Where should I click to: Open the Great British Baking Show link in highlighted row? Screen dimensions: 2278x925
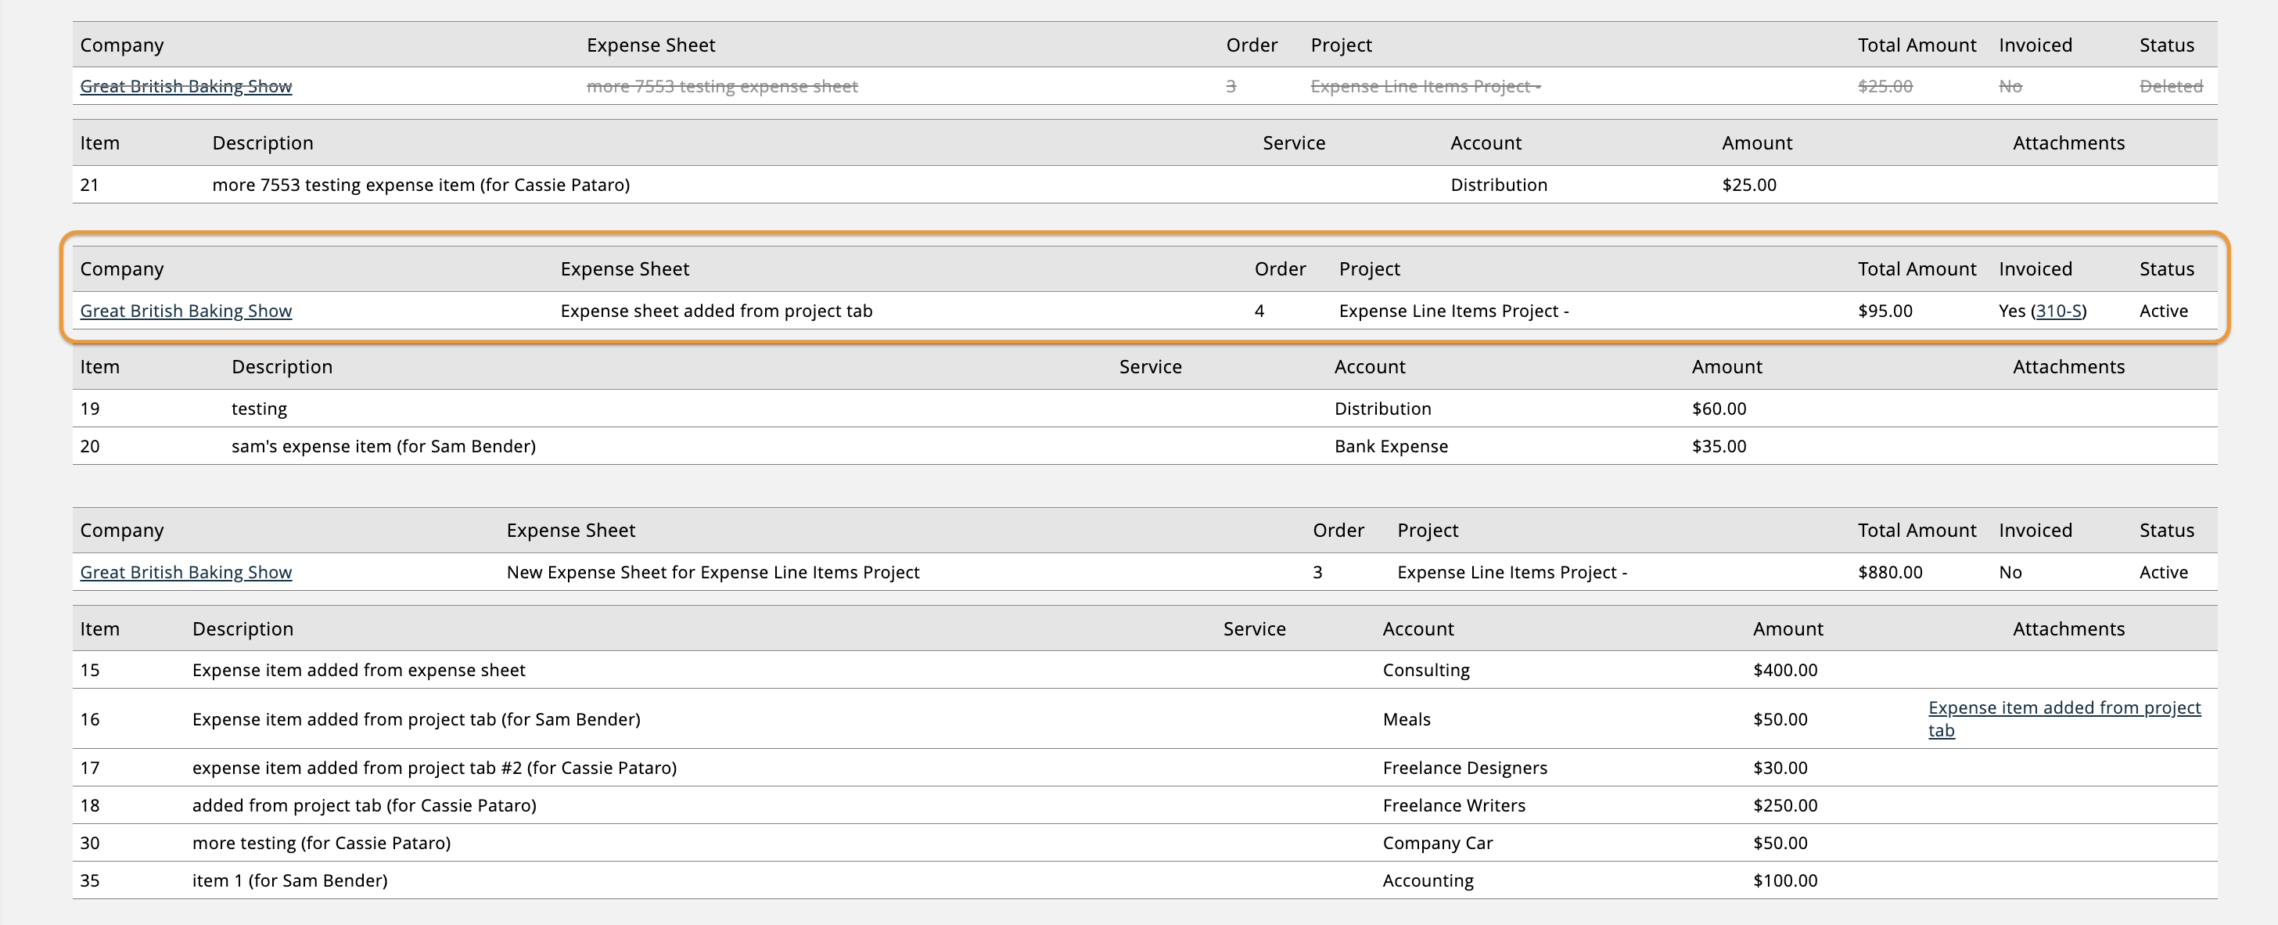click(185, 311)
